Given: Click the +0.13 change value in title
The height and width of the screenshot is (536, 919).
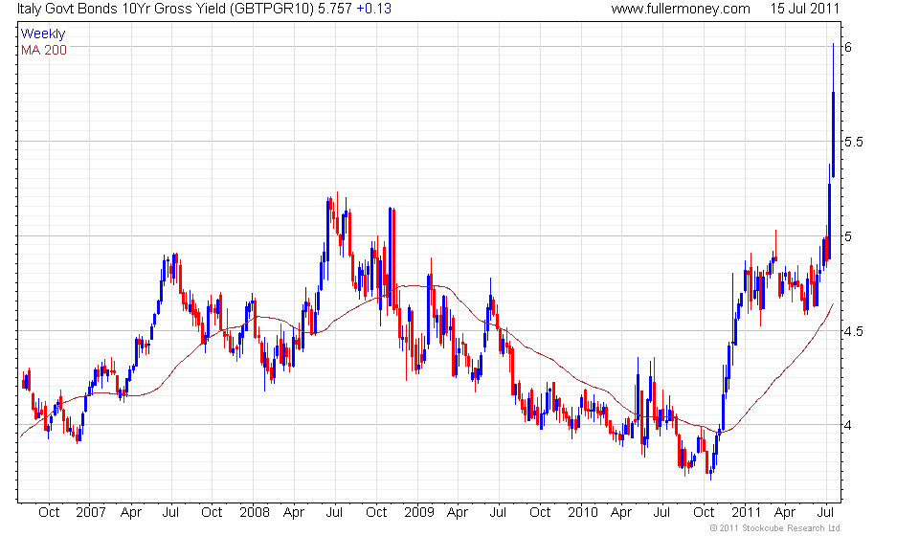Looking at the screenshot, I should 374,9.
